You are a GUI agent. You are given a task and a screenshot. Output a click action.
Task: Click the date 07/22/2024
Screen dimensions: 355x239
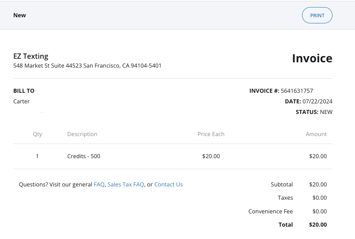317,102
